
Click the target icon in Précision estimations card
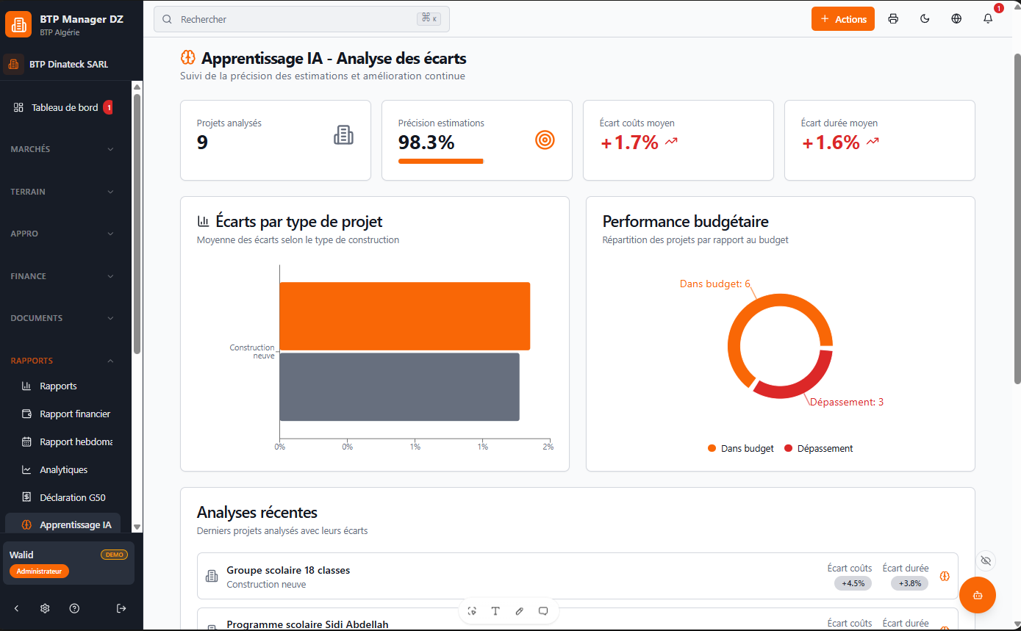coord(545,140)
